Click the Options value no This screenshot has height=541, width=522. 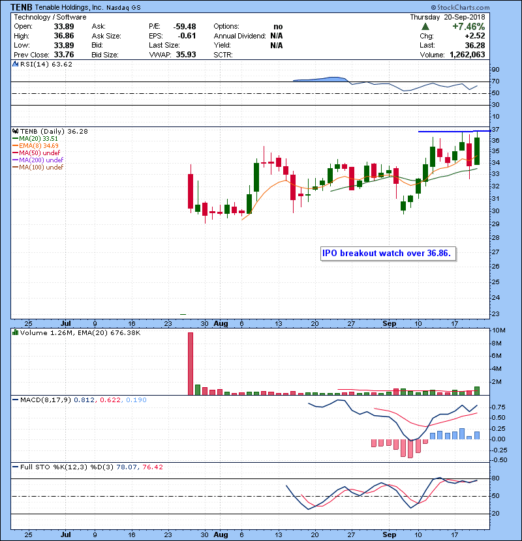[x=278, y=27]
